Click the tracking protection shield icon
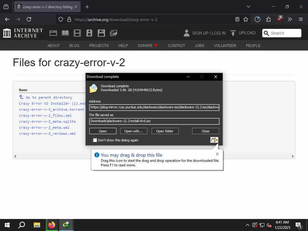 point(61,20)
